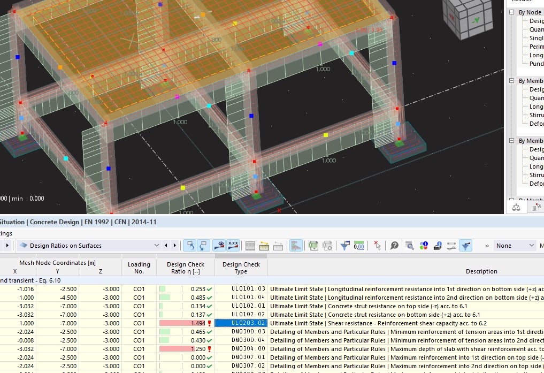Image resolution: width=544 pixels, height=373 pixels.
Task: Open the None dropdown in table toolbar
Action: (515, 246)
